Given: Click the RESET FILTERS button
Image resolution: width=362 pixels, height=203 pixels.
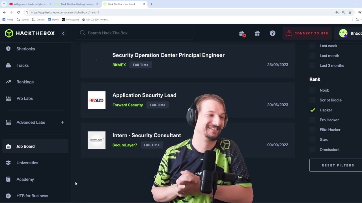Looking at the screenshot, I should tap(336, 165).
